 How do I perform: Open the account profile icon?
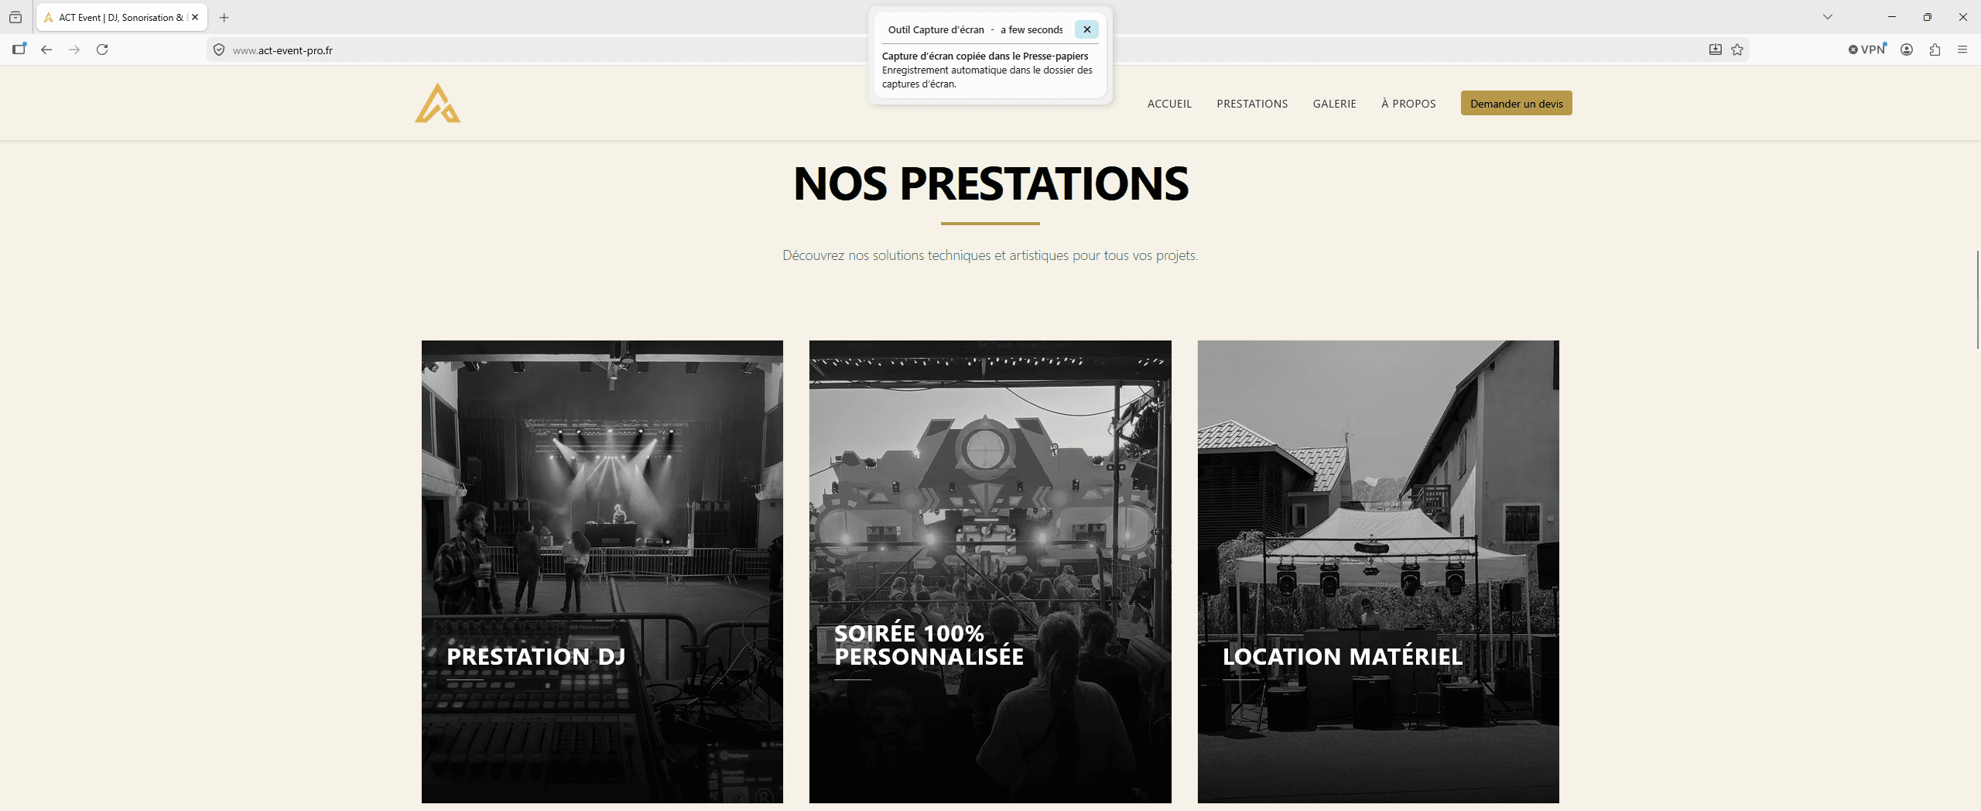pyautogui.click(x=1907, y=50)
